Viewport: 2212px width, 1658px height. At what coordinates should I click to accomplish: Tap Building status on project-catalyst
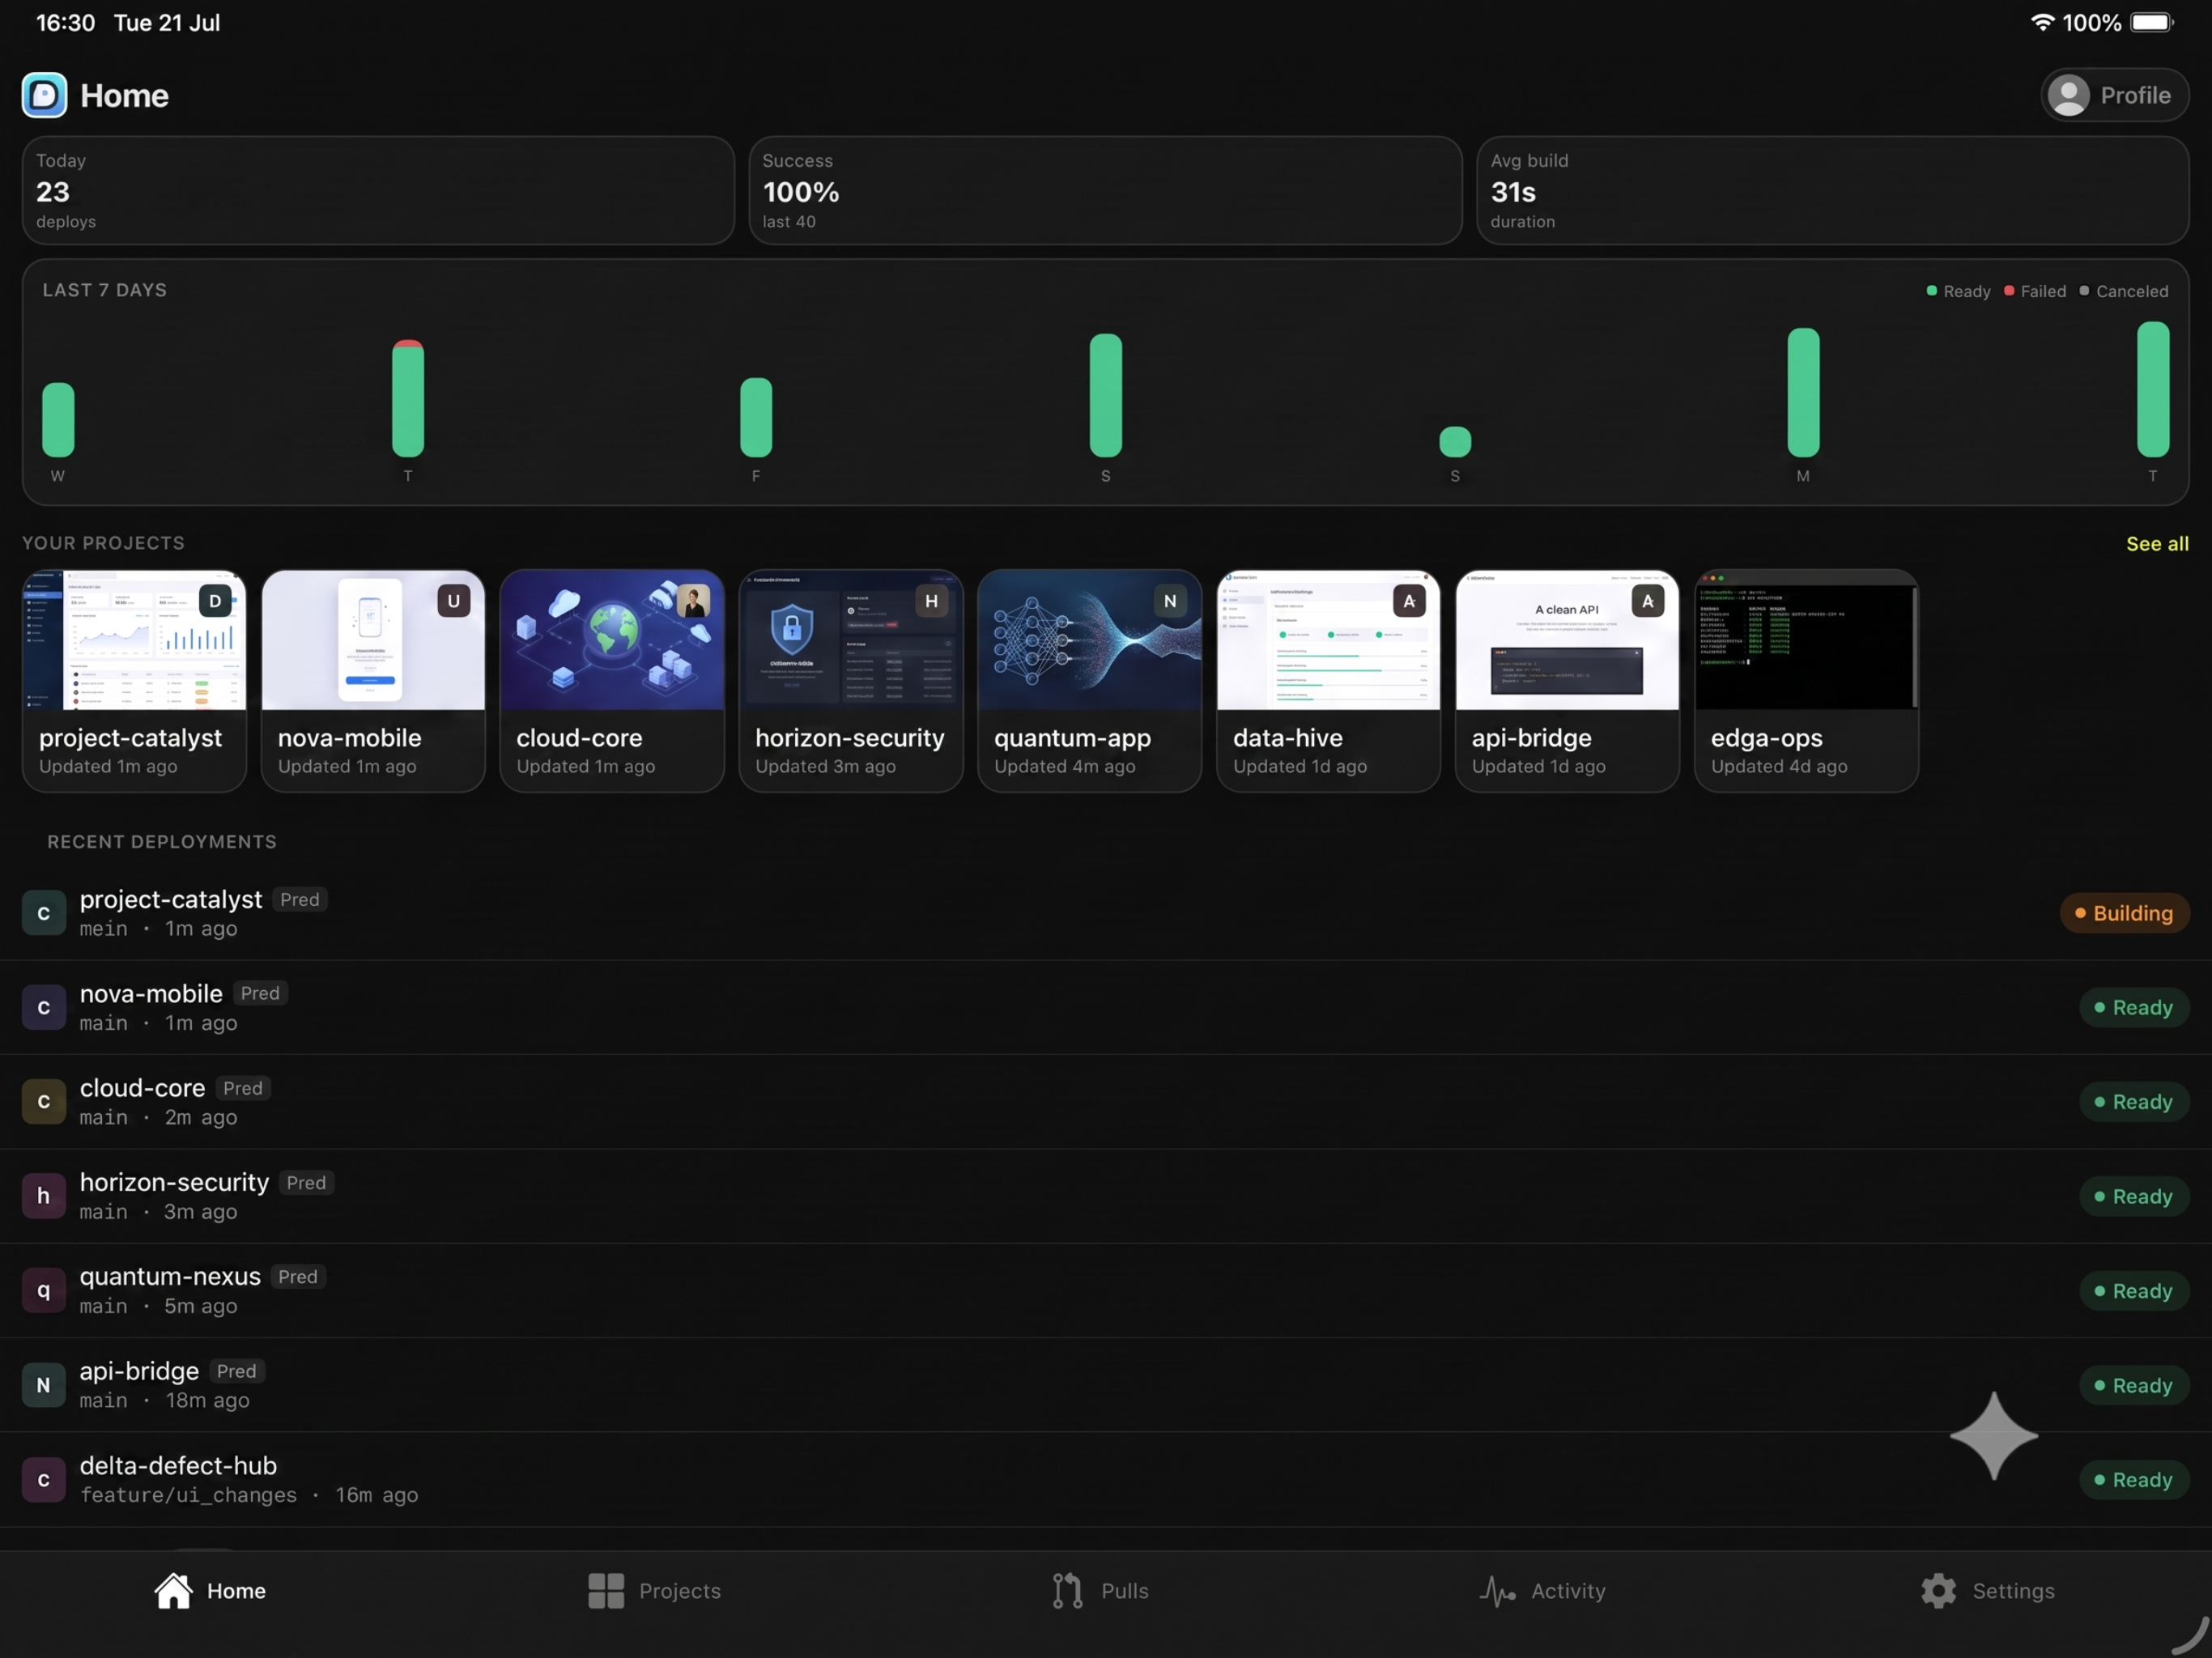[2124, 913]
